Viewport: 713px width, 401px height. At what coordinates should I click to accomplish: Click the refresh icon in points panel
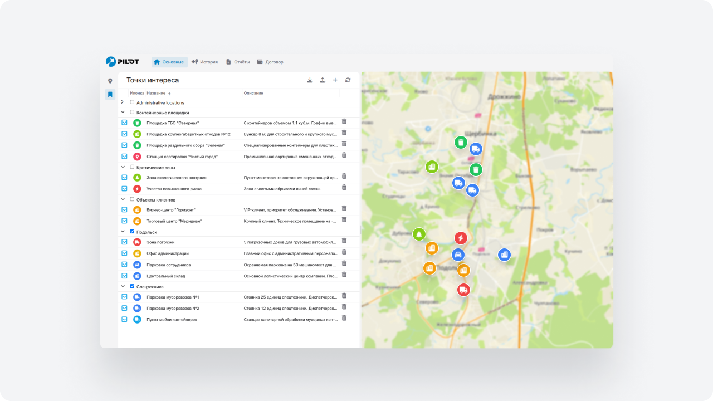[x=348, y=80]
